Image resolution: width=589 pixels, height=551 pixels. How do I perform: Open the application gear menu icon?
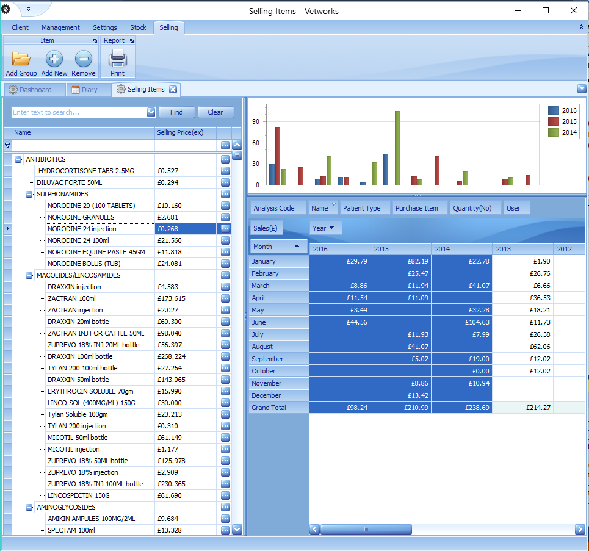click(x=6, y=9)
